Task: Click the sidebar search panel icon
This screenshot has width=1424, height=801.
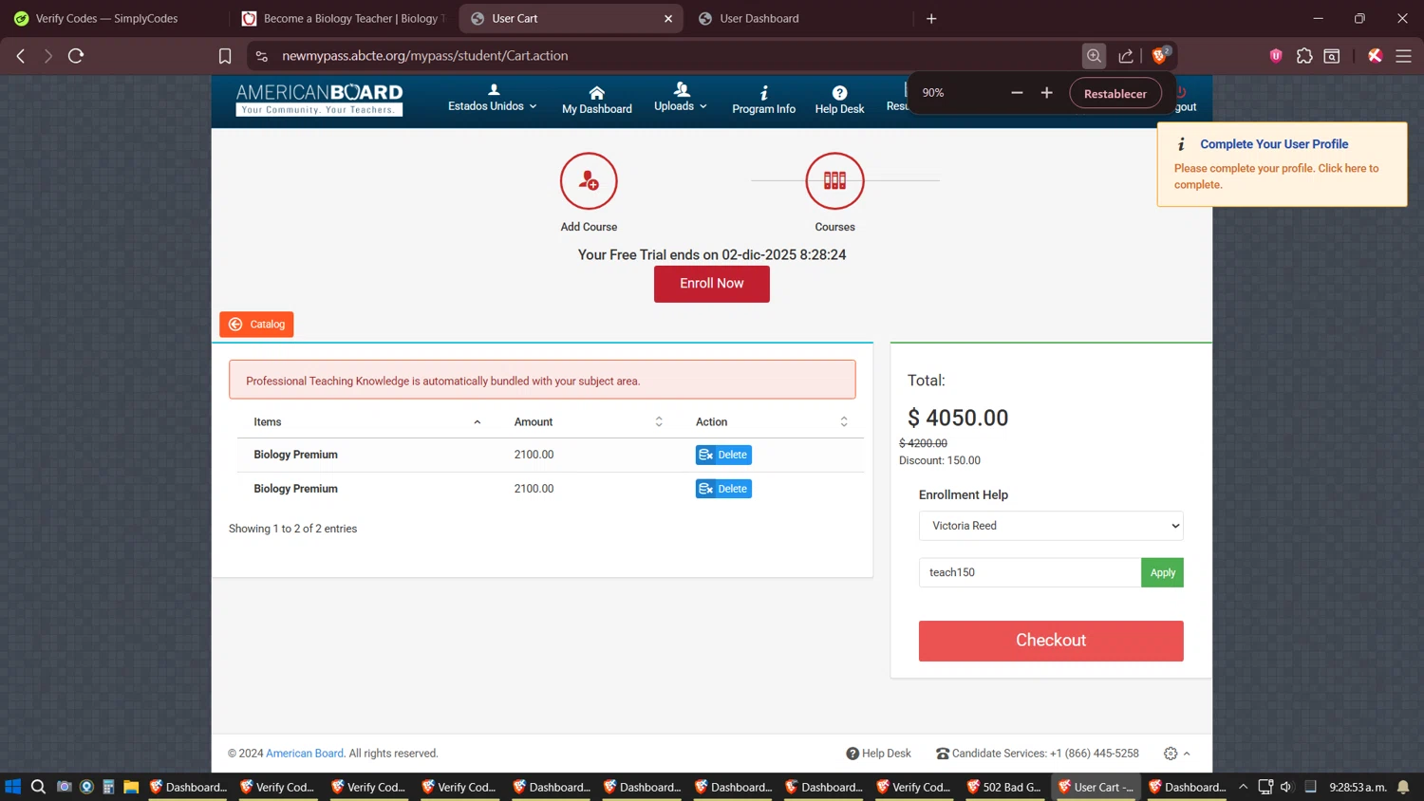Action: (x=1332, y=56)
